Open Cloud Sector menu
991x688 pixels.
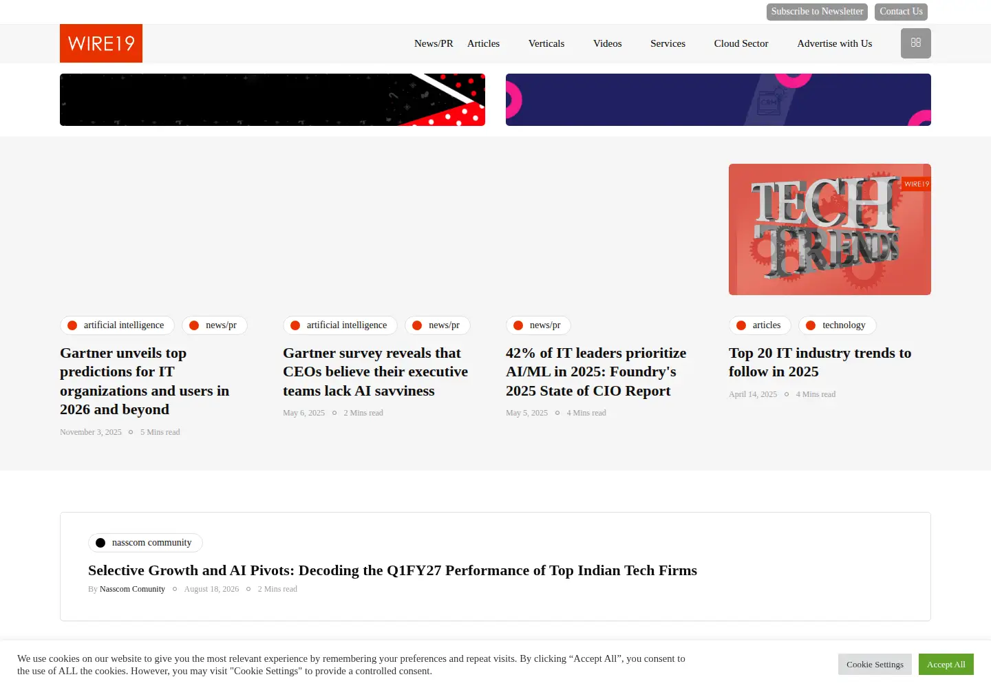[741, 43]
